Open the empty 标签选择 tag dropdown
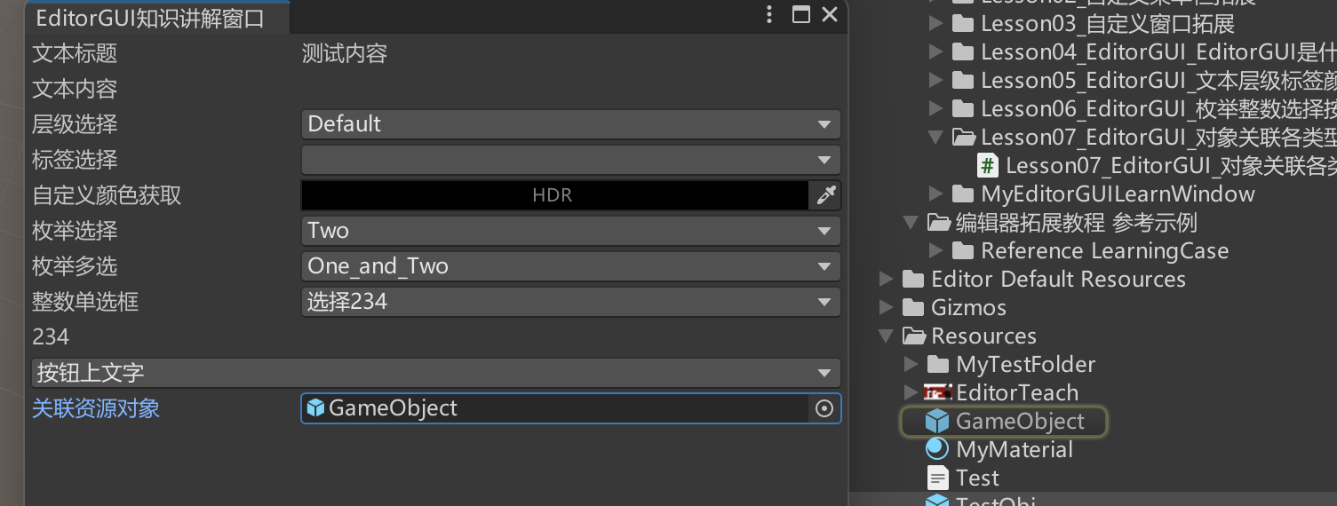1337x506 pixels. pyautogui.click(x=570, y=160)
